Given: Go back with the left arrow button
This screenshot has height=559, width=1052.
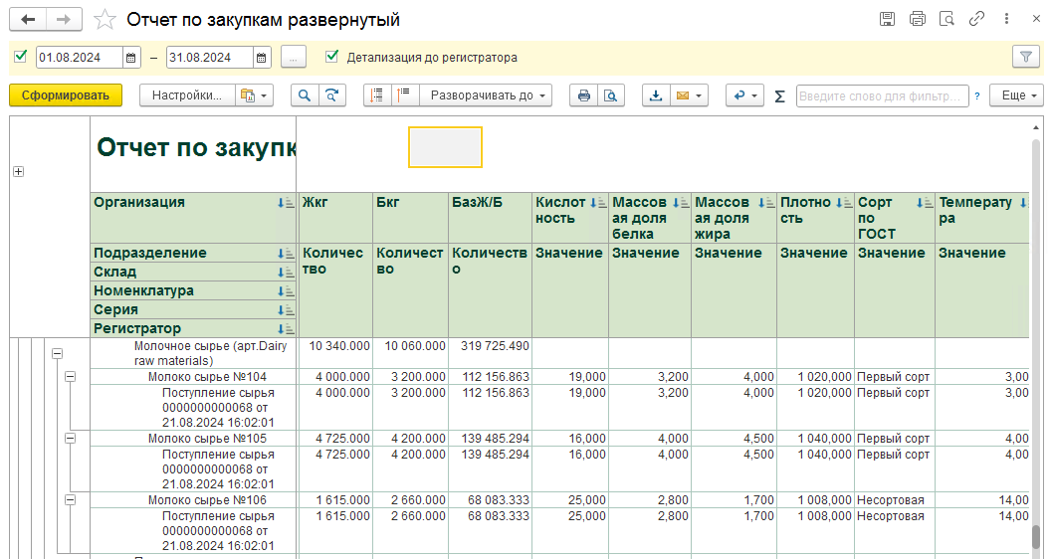Looking at the screenshot, I should click(x=28, y=20).
